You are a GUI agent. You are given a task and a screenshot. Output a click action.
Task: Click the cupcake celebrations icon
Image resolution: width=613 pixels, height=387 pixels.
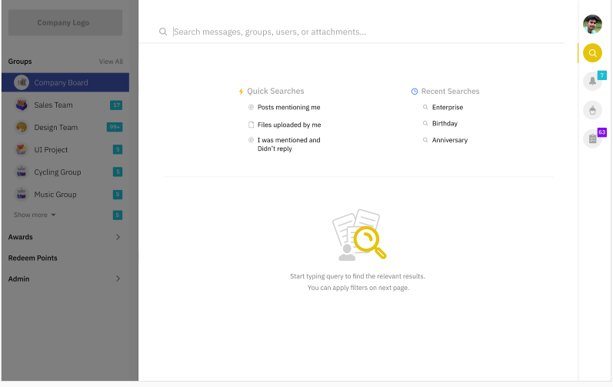592,110
